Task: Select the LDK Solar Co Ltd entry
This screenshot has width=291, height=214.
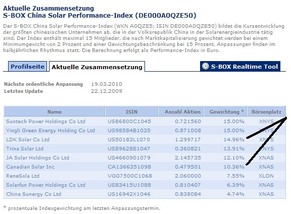Action: click(x=28, y=140)
